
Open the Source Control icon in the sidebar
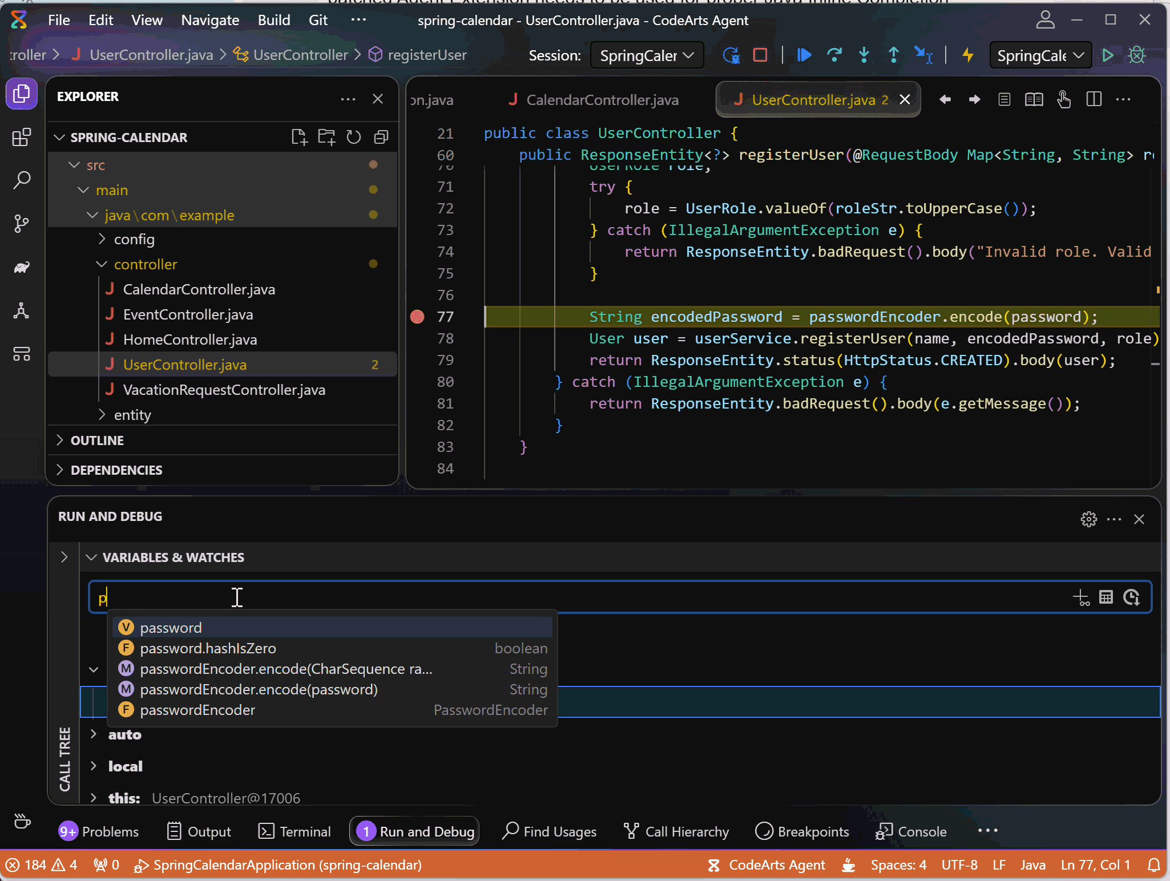point(21,224)
